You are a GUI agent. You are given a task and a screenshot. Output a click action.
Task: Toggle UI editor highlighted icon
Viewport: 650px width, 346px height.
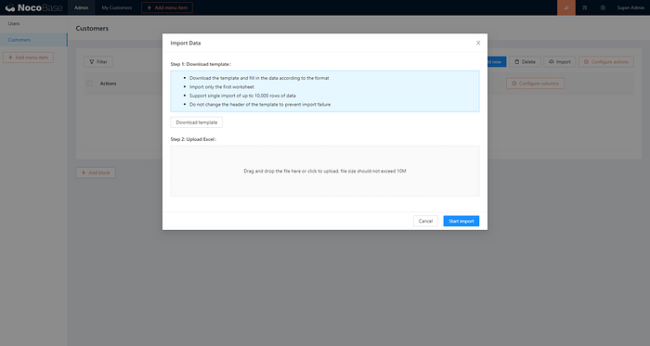[566, 7]
